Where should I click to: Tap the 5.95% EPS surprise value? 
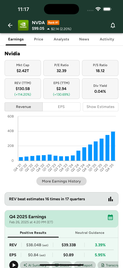click(100, 255)
